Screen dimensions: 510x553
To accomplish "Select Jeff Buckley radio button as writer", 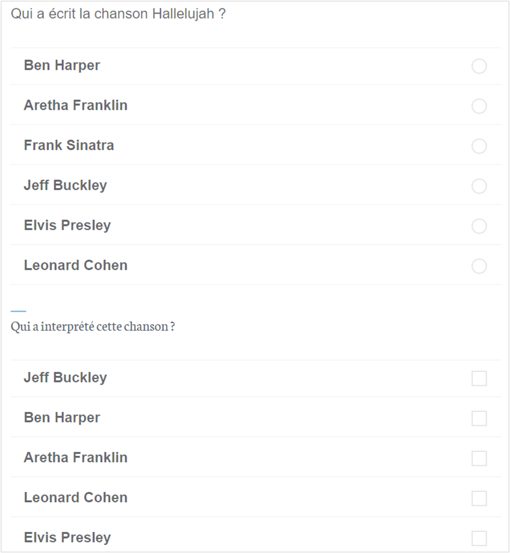I will pyautogui.click(x=479, y=186).
